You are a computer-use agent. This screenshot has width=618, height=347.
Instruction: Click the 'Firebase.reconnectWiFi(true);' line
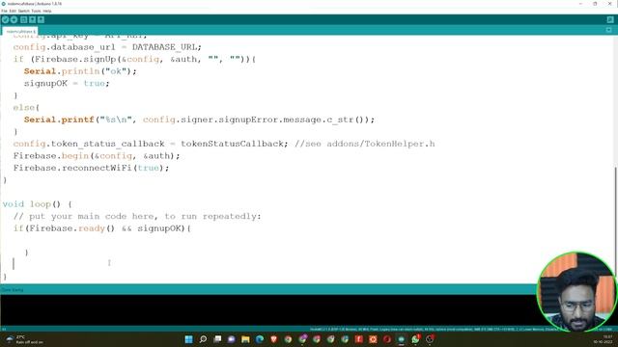[91, 168]
